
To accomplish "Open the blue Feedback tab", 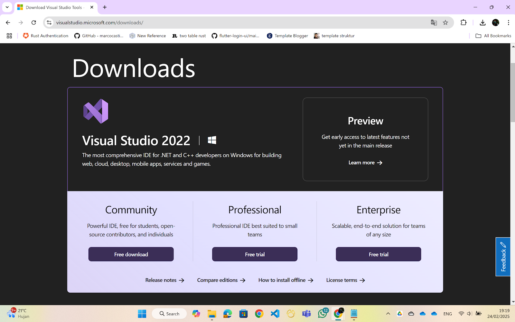I will 503,257.
